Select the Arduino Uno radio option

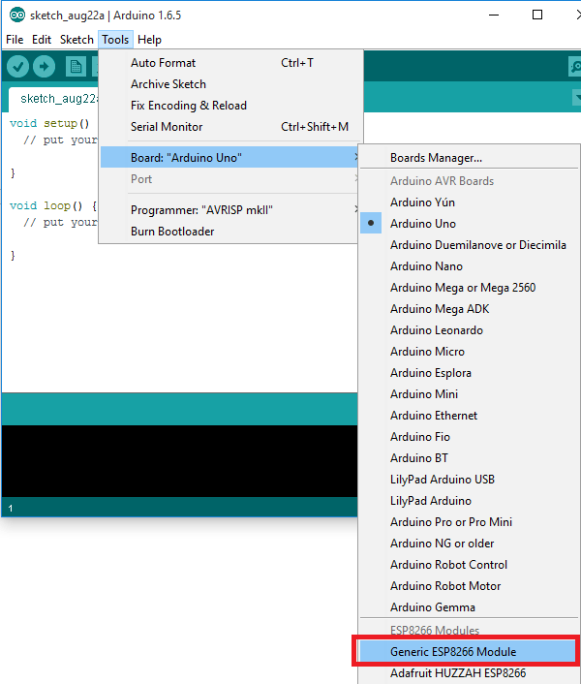[x=422, y=224]
